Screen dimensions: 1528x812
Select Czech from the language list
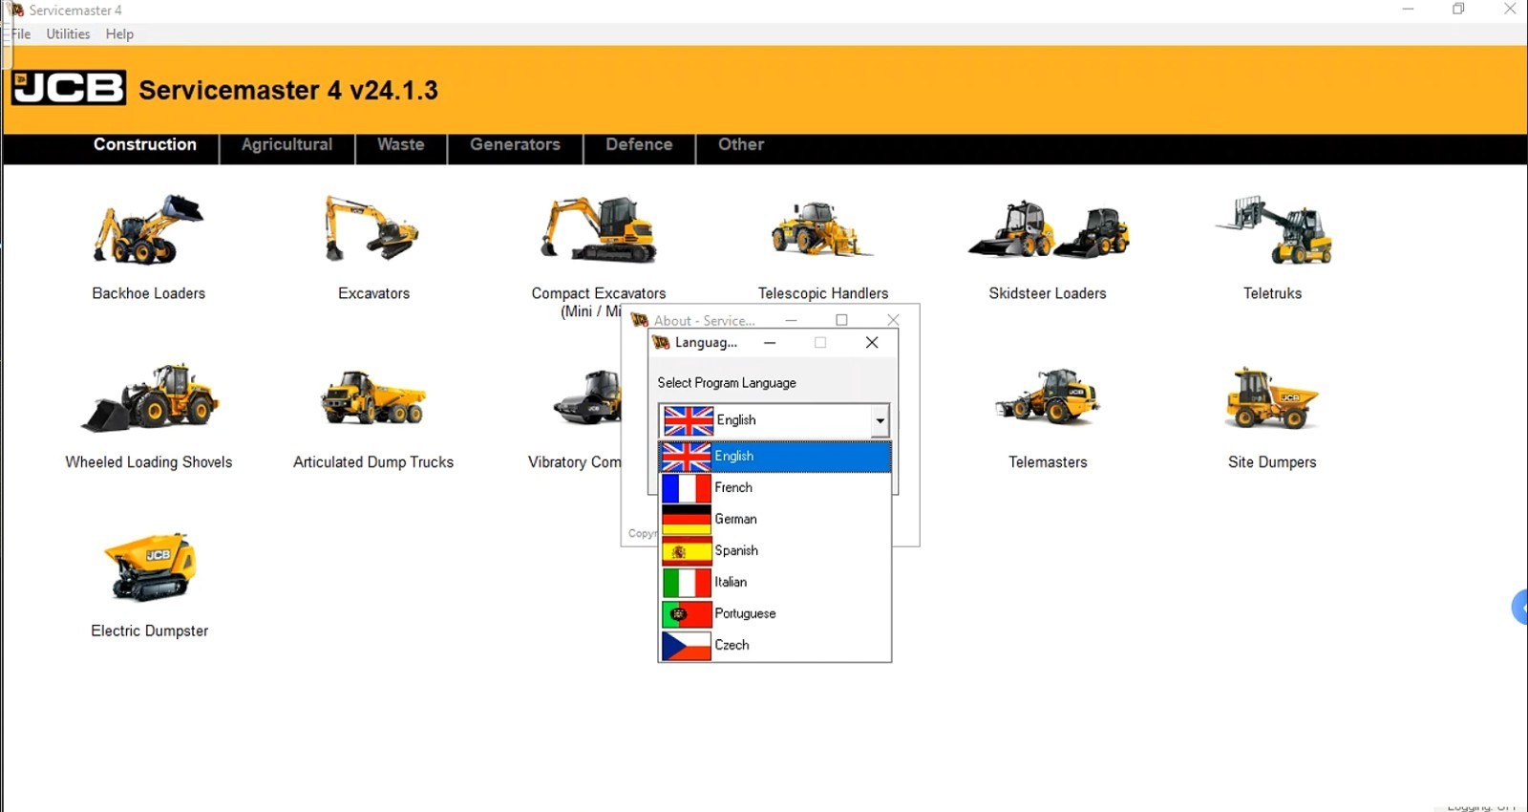[x=775, y=646]
